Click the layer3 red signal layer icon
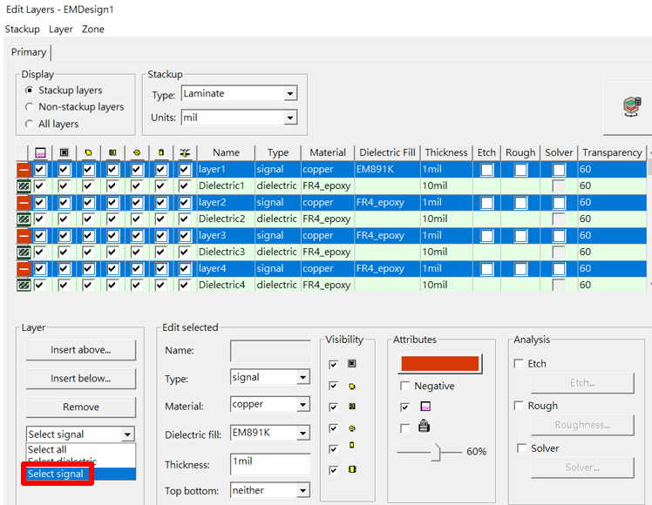652x505 pixels. (x=24, y=235)
